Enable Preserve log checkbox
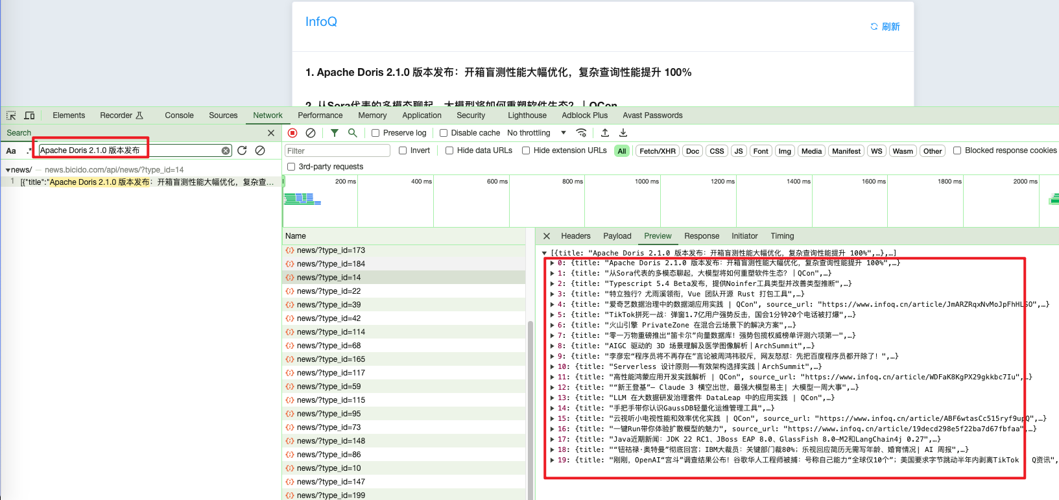The height and width of the screenshot is (500, 1059). point(375,133)
